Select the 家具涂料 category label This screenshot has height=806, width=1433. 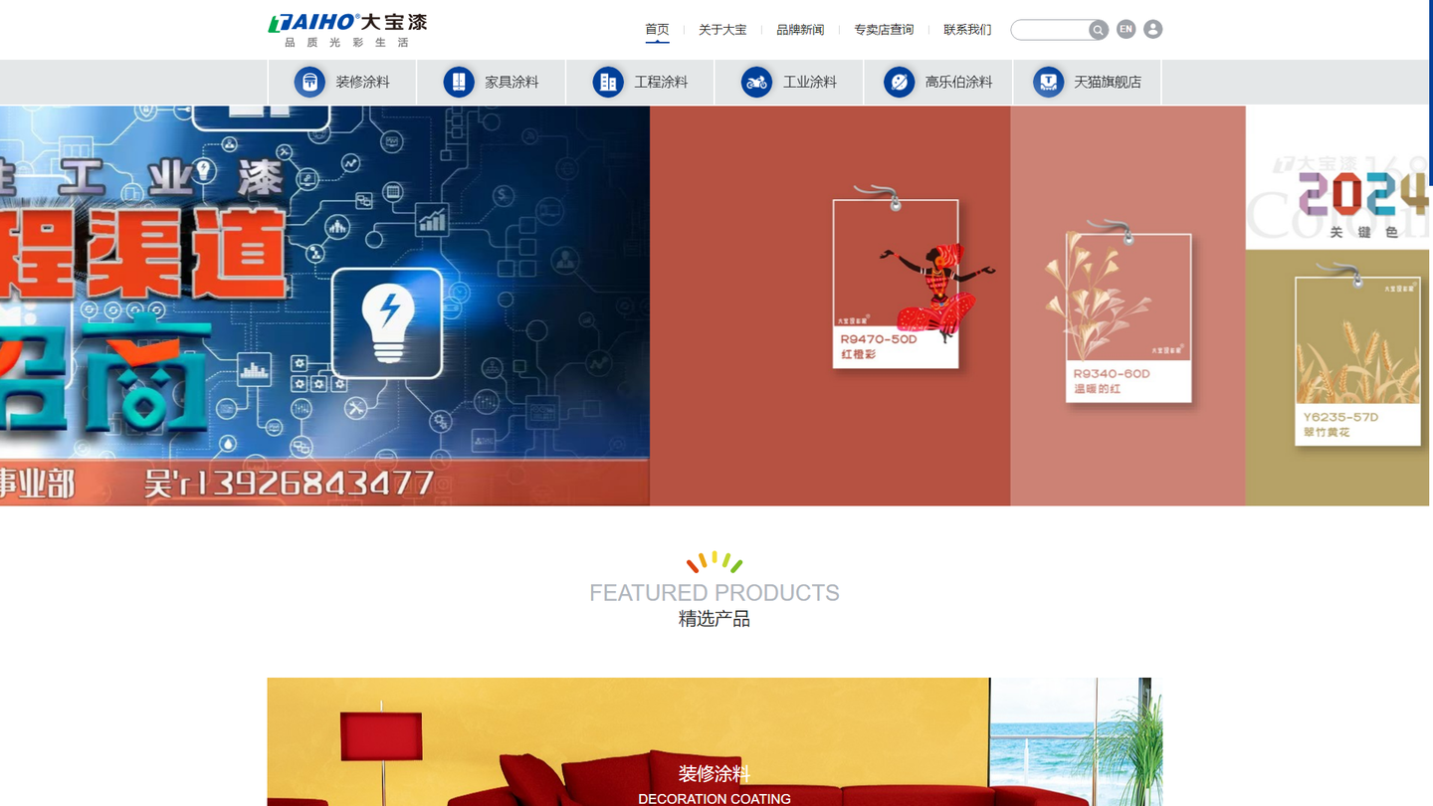pos(512,82)
